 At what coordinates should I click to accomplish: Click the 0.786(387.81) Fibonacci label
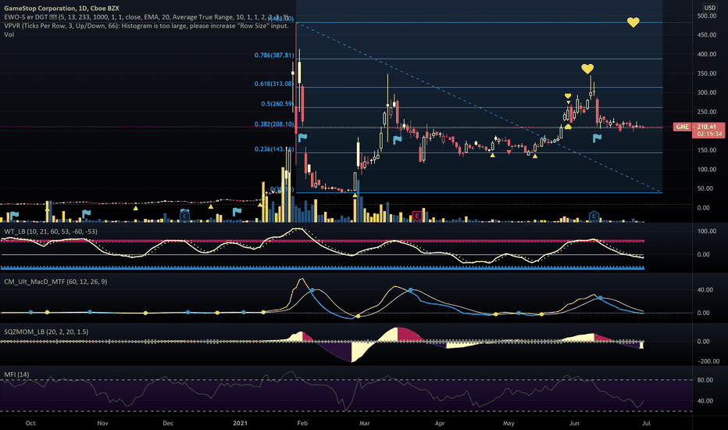click(274, 55)
